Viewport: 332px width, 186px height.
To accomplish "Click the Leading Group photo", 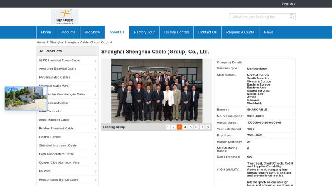I will (157, 91).
